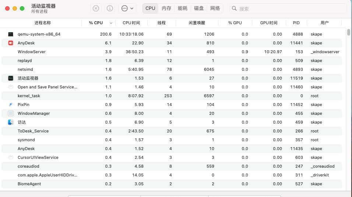Switch to the 内存 tab
The image size is (352, 197).
click(166, 8)
